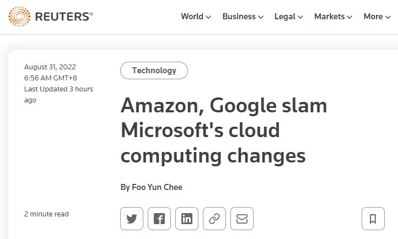Share the article on LinkedIn
Screen dimensions: 398x239
point(187,219)
